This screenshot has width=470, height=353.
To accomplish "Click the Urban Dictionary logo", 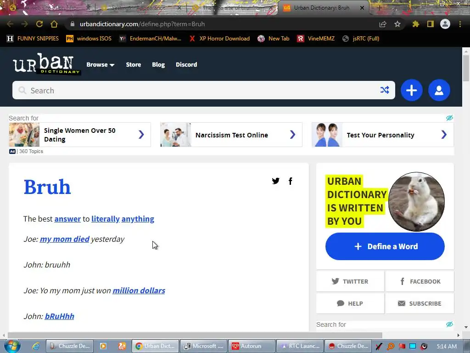I will [x=46, y=63].
